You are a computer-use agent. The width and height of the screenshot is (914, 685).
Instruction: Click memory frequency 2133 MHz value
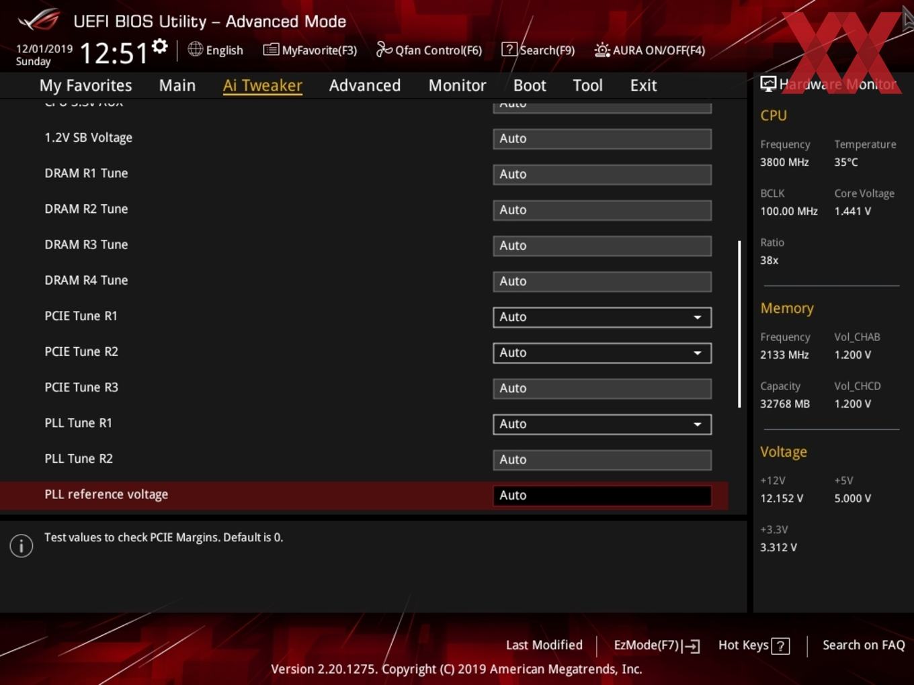pyautogui.click(x=784, y=355)
